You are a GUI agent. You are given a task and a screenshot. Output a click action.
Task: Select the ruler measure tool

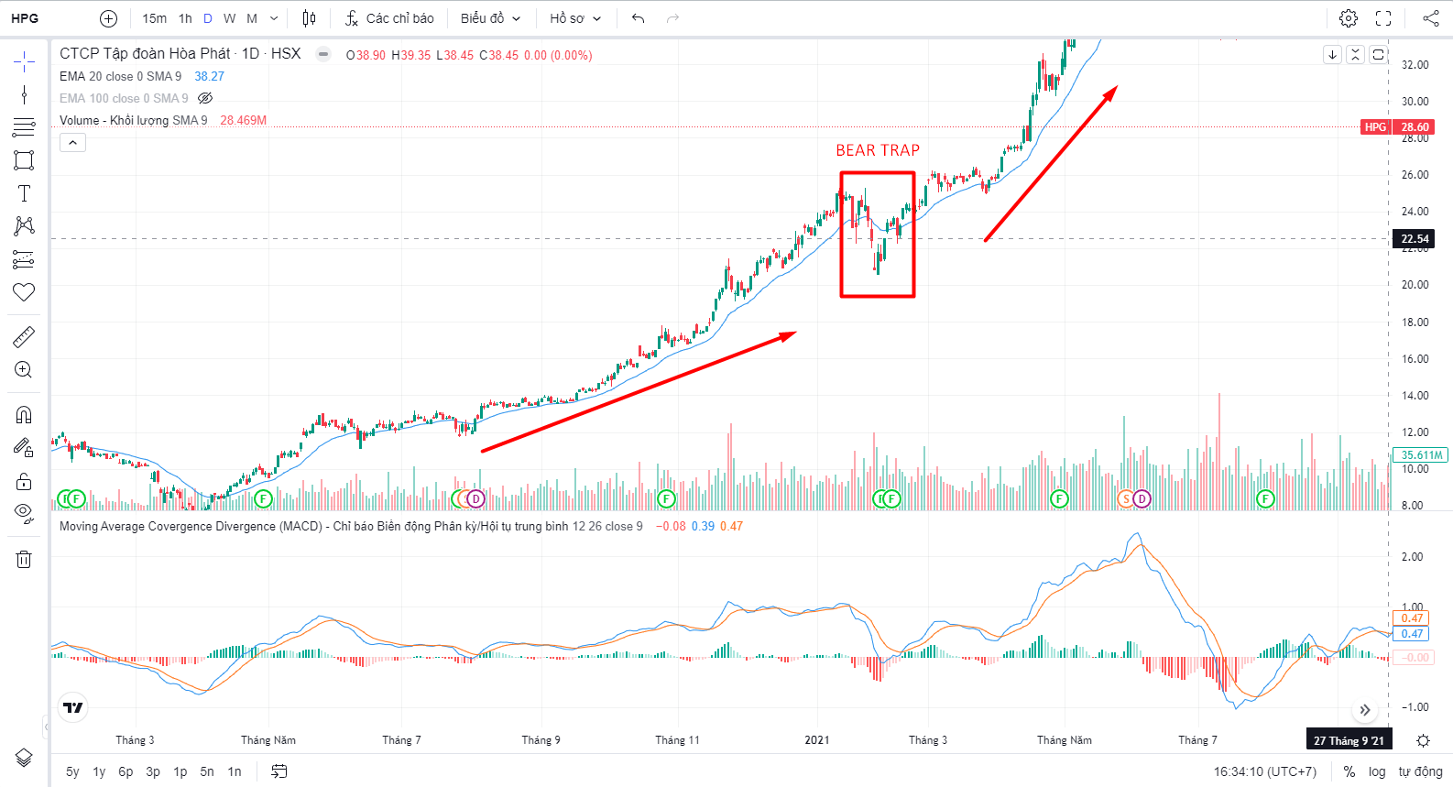point(24,337)
